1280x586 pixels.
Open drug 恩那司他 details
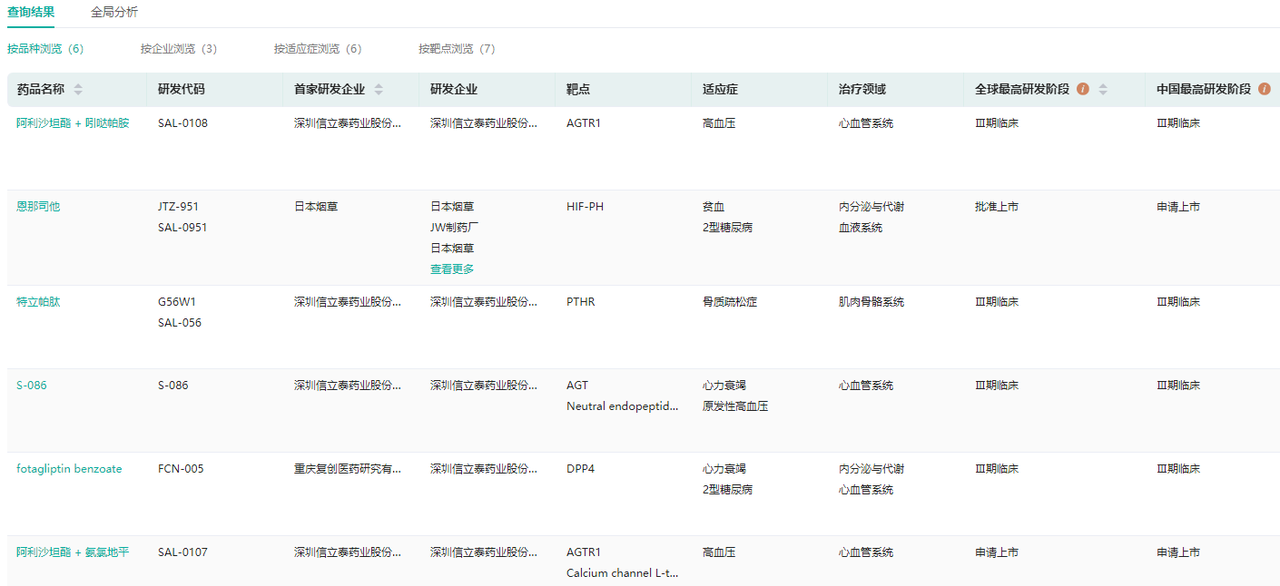[38, 207]
